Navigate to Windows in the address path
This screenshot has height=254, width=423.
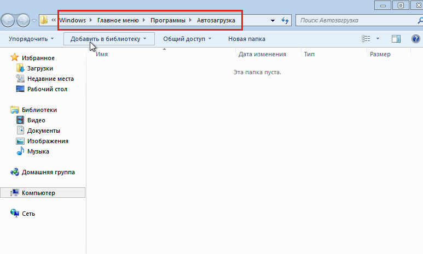click(73, 20)
